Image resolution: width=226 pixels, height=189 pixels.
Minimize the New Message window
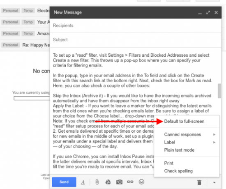(200, 14)
